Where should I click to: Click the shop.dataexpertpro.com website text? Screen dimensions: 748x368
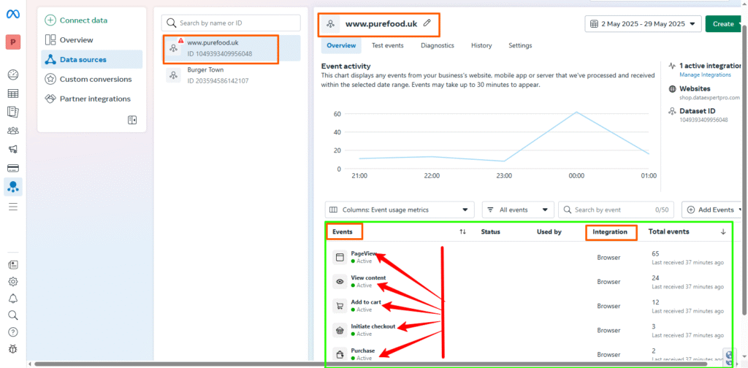709,97
